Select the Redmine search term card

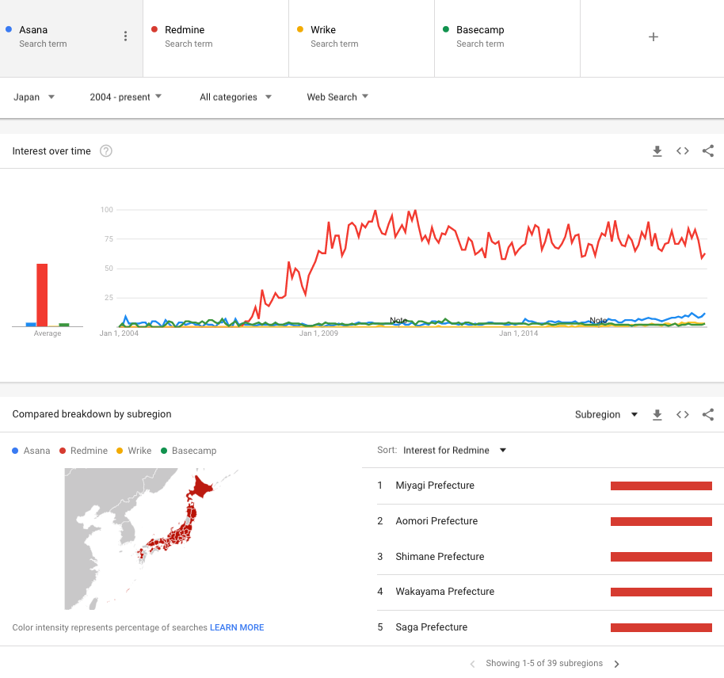coord(216,38)
